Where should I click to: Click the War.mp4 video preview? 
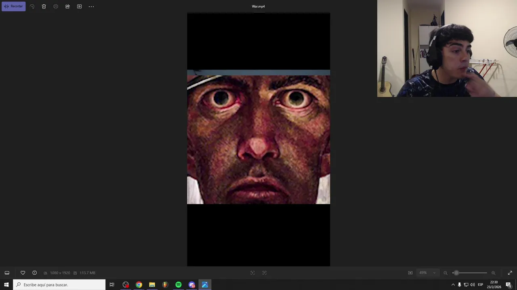tap(258, 139)
